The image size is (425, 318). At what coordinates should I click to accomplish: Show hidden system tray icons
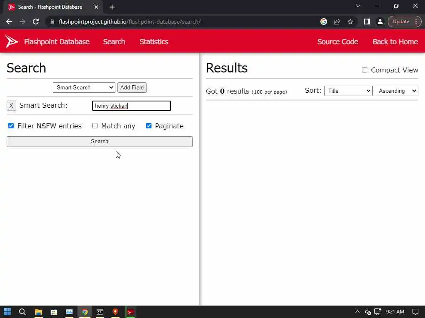click(x=357, y=312)
